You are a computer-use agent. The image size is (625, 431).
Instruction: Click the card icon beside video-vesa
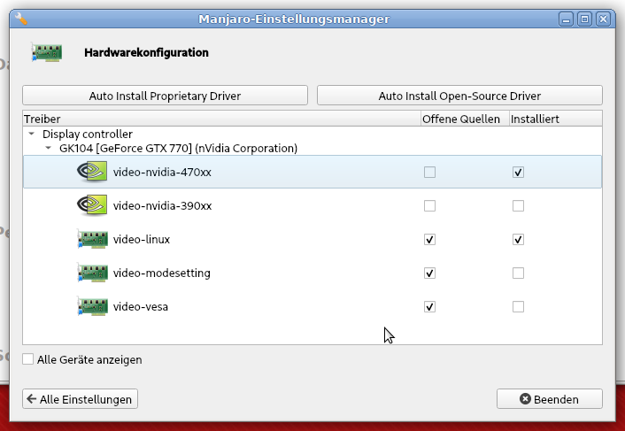click(x=92, y=307)
